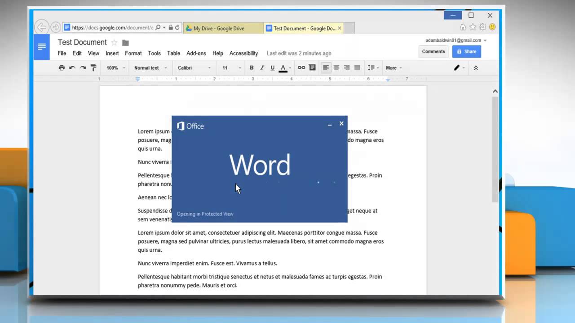
Task: Open browser Tools gear icon
Action: [483, 27]
